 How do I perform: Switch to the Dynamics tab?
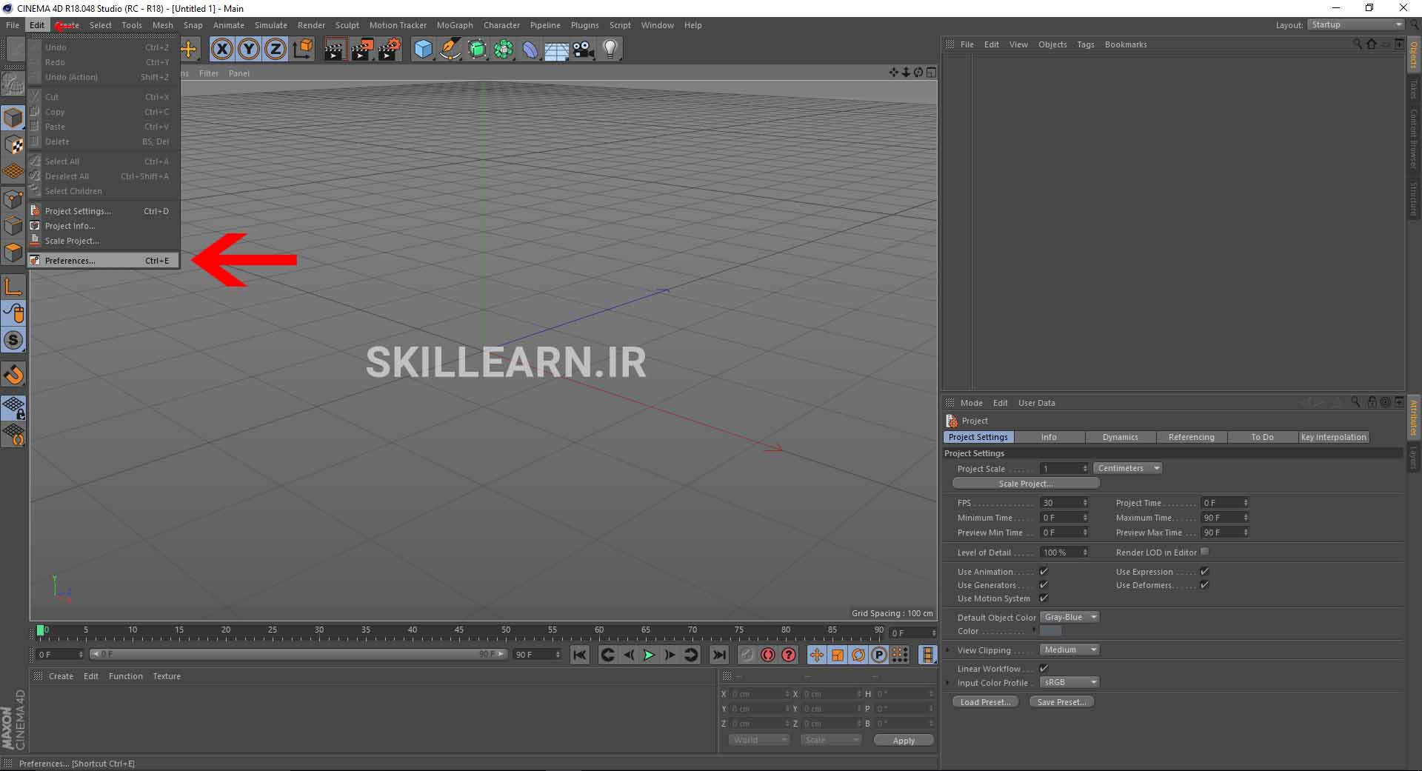1120,437
